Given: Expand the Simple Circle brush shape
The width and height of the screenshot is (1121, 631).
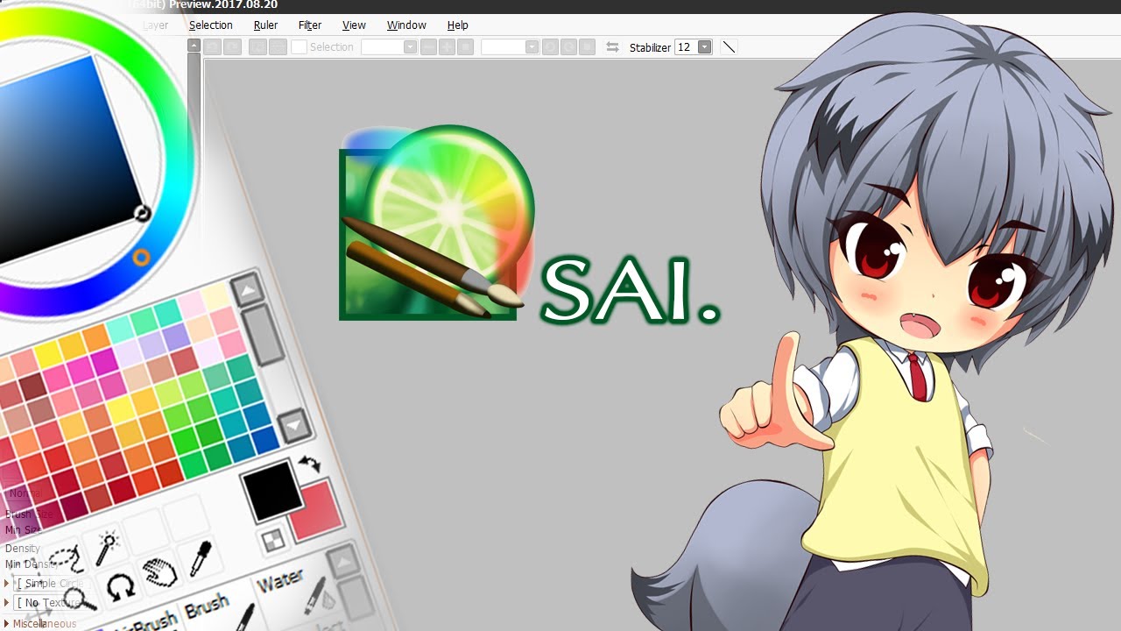Looking at the screenshot, I should tap(7, 584).
